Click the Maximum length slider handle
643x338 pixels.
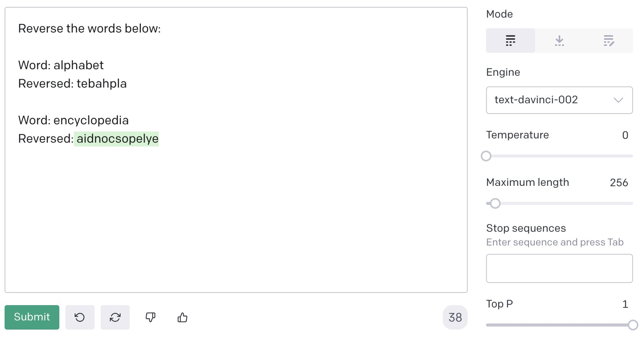(495, 203)
